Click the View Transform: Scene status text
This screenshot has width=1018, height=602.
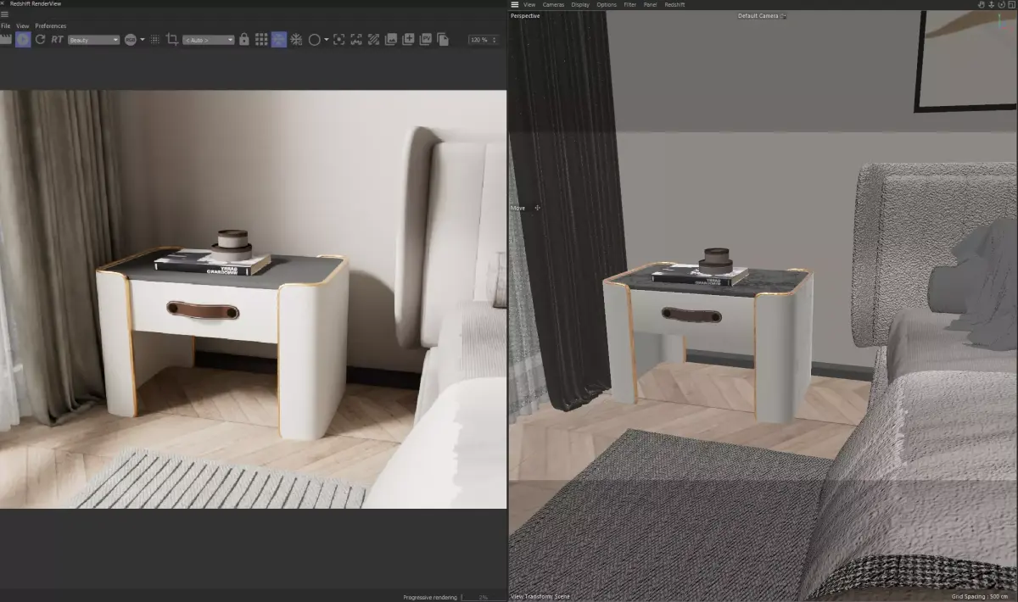pos(540,597)
